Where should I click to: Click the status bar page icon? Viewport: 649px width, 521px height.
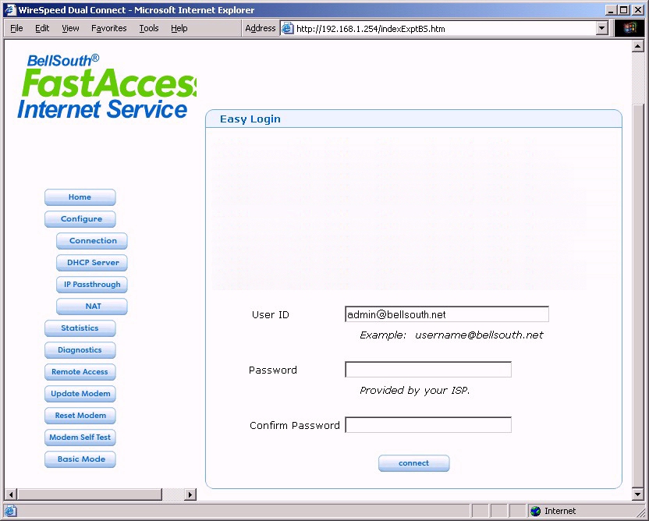click(x=11, y=511)
